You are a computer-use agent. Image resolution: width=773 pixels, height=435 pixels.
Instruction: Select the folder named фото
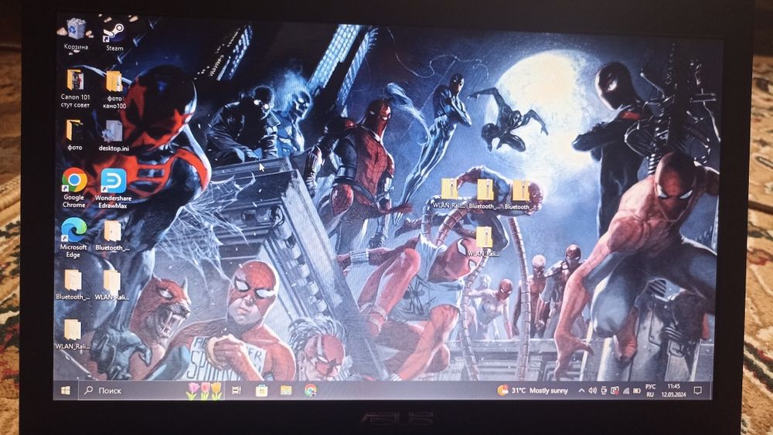(x=74, y=135)
